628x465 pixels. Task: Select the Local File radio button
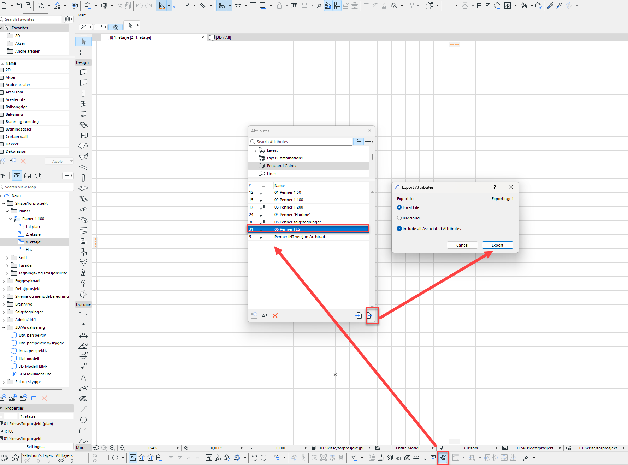pyautogui.click(x=399, y=207)
